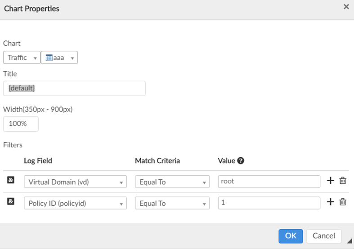Expand the Virtual Domain (vd) log field dropdown
354x249 pixels.
(75, 182)
